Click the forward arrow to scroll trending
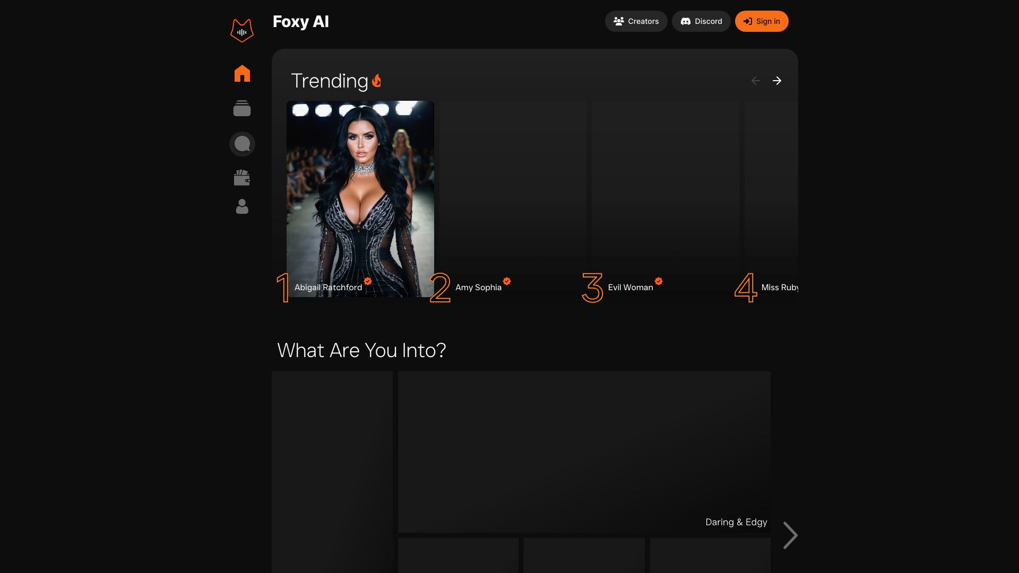Screen dimensions: 1019x573 click(x=777, y=81)
